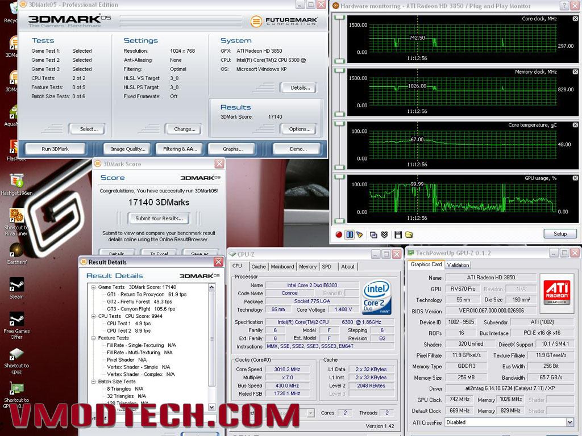Click the Intel Core 2 Duo logo

pos(377,296)
